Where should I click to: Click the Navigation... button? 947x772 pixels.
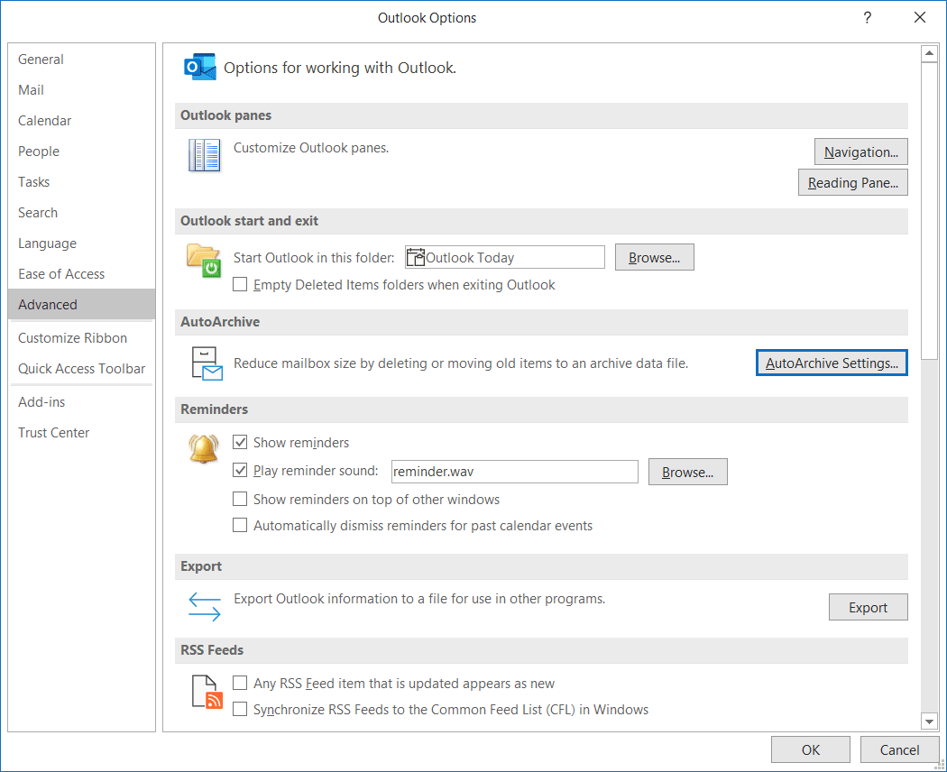[x=860, y=152]
